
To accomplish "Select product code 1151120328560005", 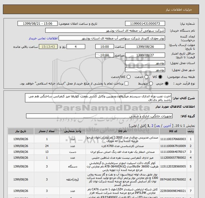I will (x=173, y=166).
